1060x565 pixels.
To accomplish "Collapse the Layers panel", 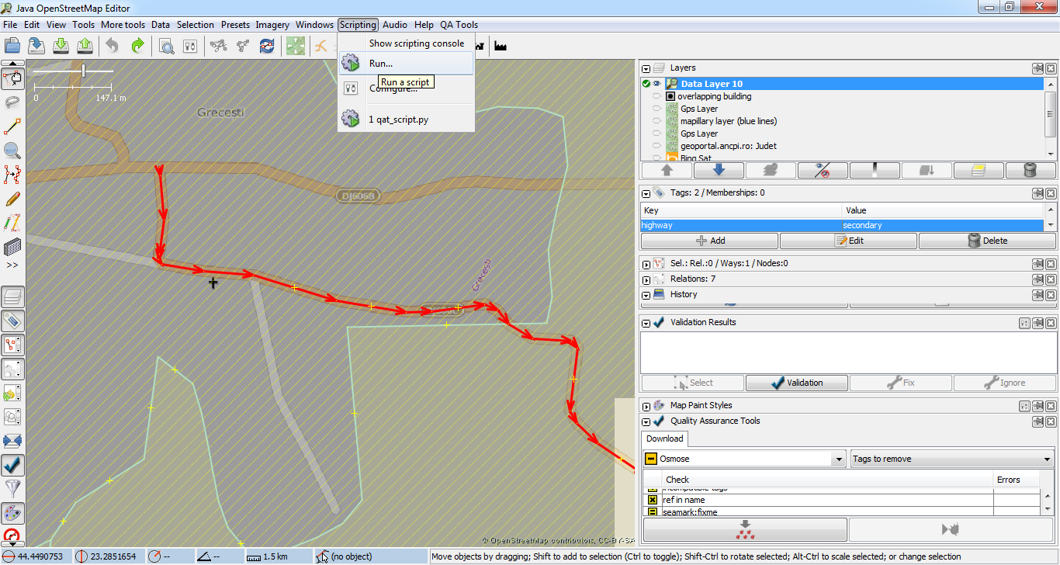I will [x=646, y=68].
